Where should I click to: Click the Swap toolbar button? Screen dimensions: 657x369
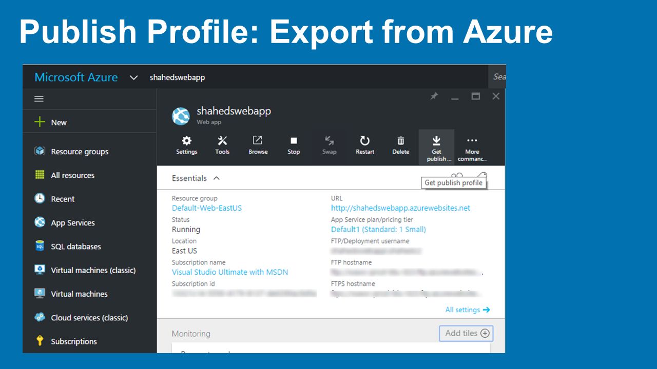[330, 145]
